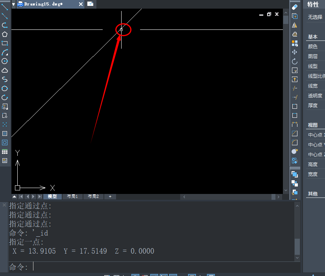Click the Join tool icon
Viewport: 325px width, 276px height.
pos(295,124)
